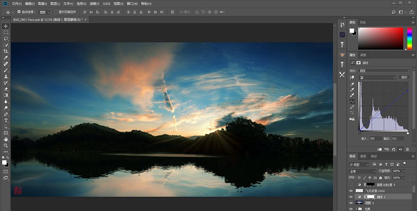The image size is (417, 211).
Task: Select the draw-curve pencil mode icon
Action: click(352, 107)
